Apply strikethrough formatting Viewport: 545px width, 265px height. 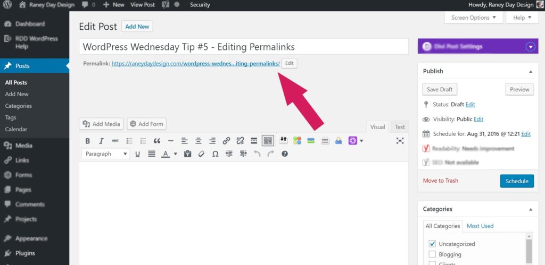pyautogui.click(x=115, y=141)
